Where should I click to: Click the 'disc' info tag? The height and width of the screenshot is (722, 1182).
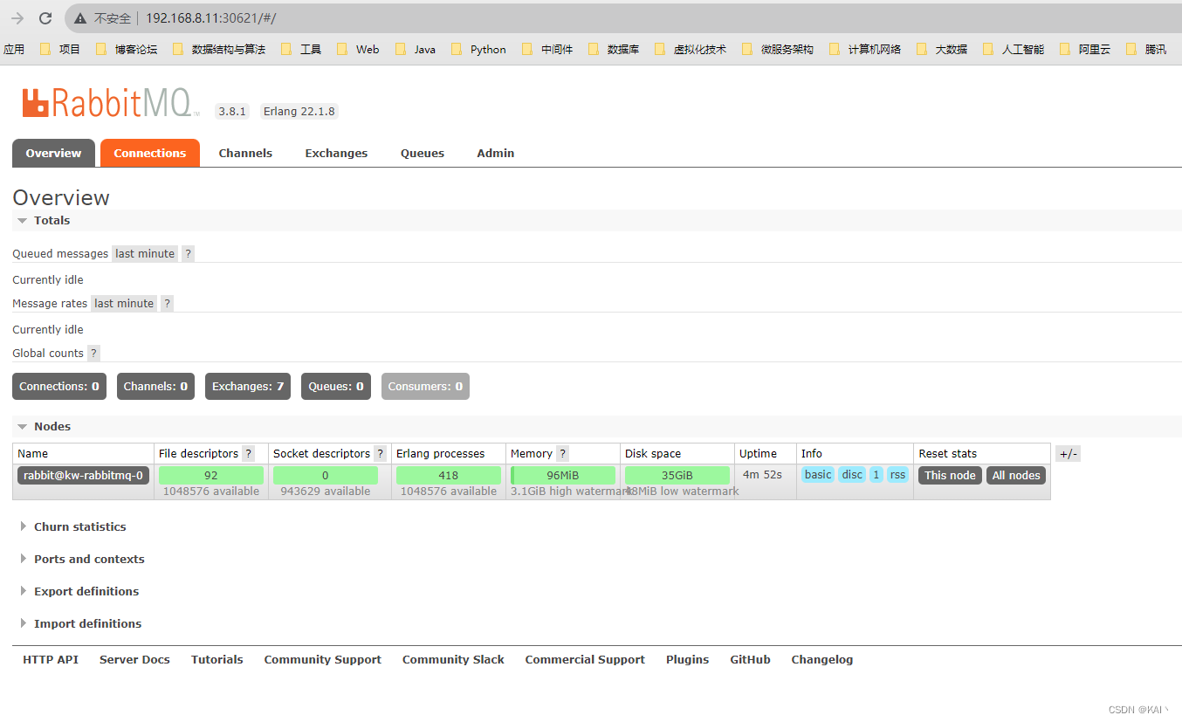(852, 475)
